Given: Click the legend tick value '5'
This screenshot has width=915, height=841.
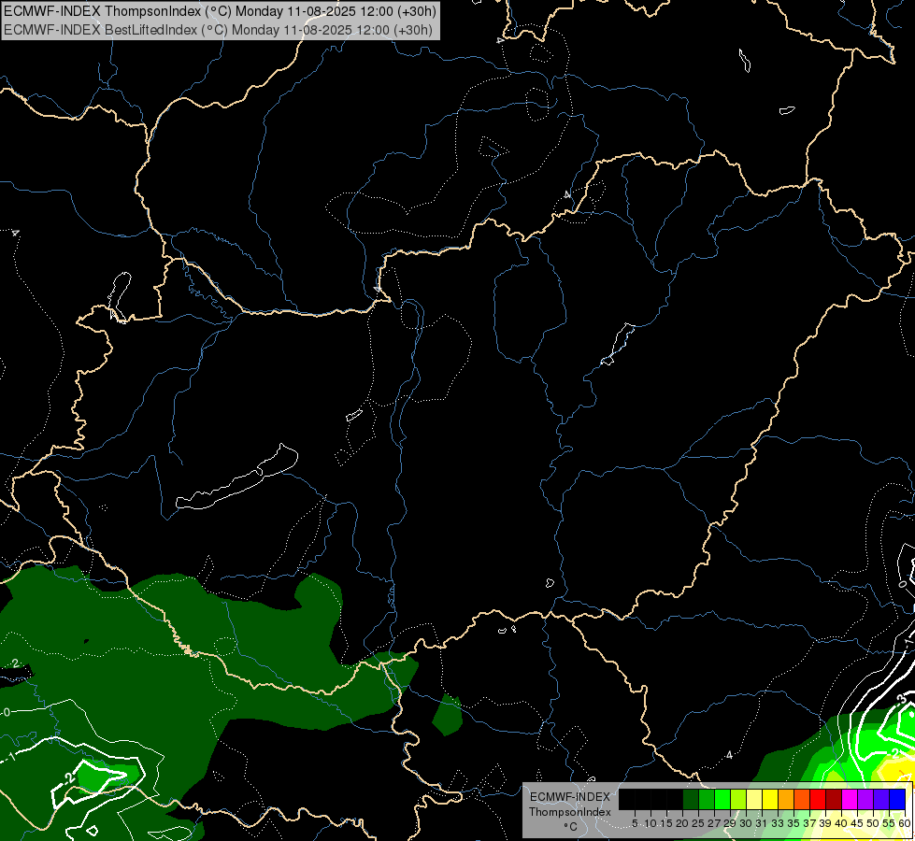Looking at the screenshot, I should click(x=635, y=823).
